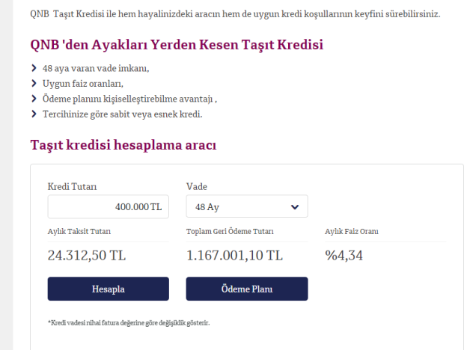Click the chevron beside 'Uygun faiz oranları'
Viewport: 464px width, 350px height.
[34, 84]
